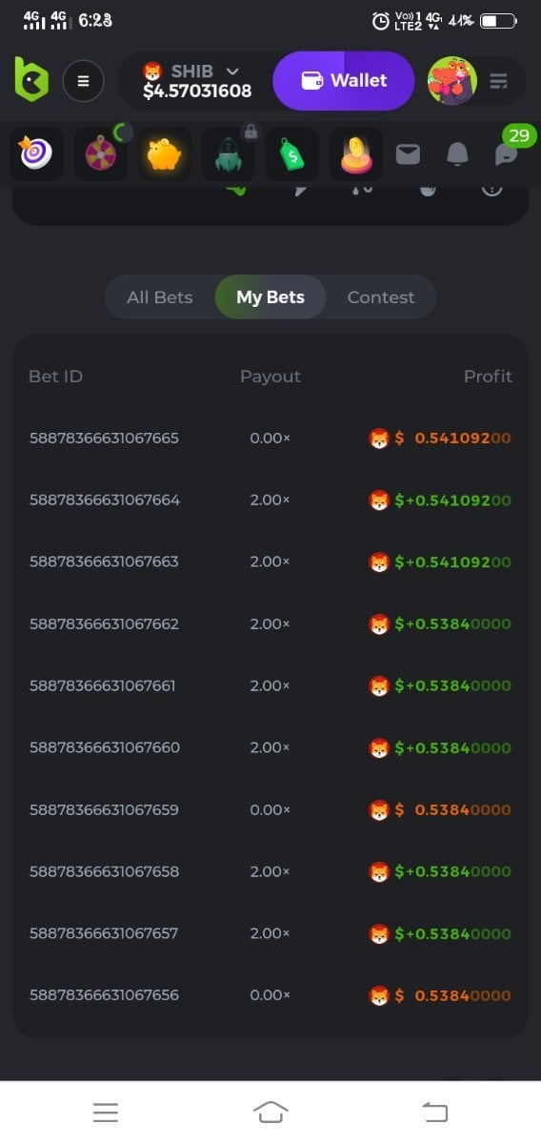Open the profile avatar menu

click(452, 81)
